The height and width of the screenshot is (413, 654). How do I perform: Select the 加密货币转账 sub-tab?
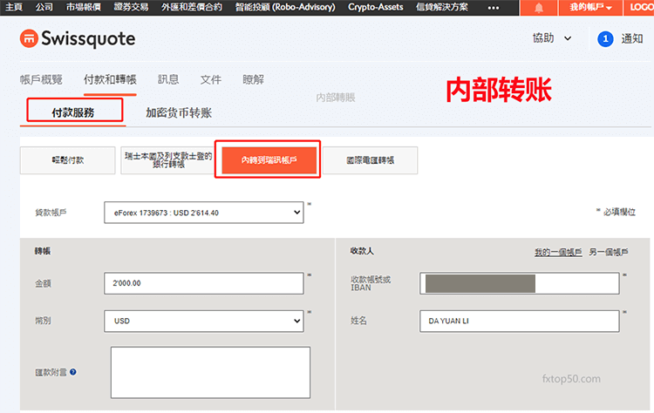pyautogui.click(x=179, y=112)
